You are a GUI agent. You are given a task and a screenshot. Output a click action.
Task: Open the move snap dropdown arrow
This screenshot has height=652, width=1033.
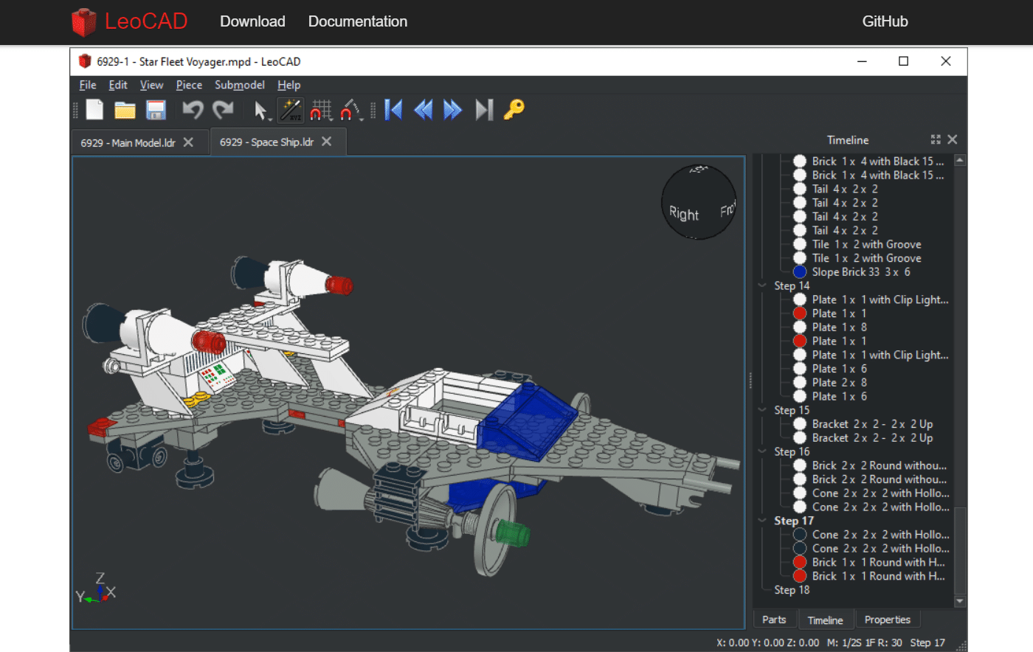click(331, 119)
